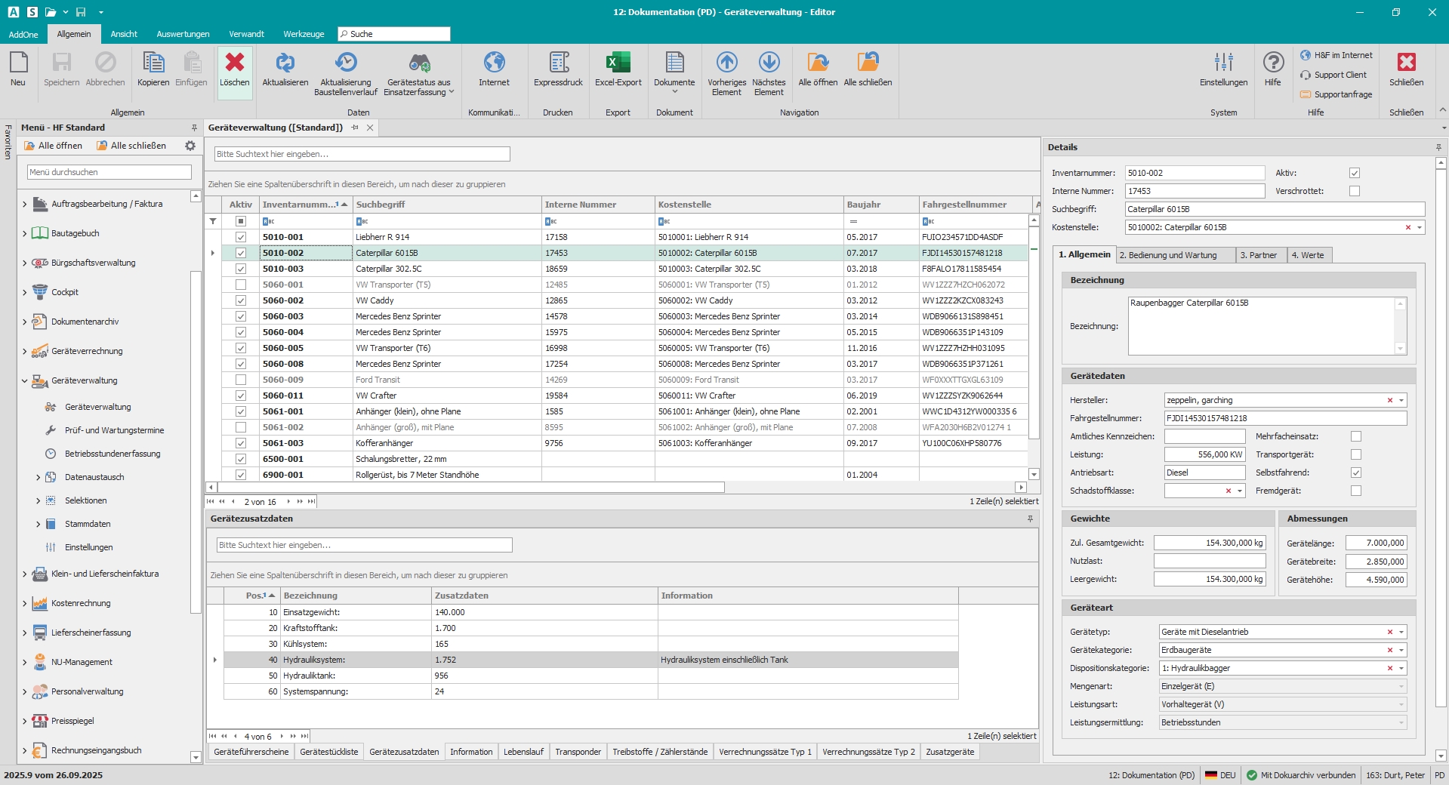Uncheck the Selbstfahrend checkbox

click(x=1356, y=473)
